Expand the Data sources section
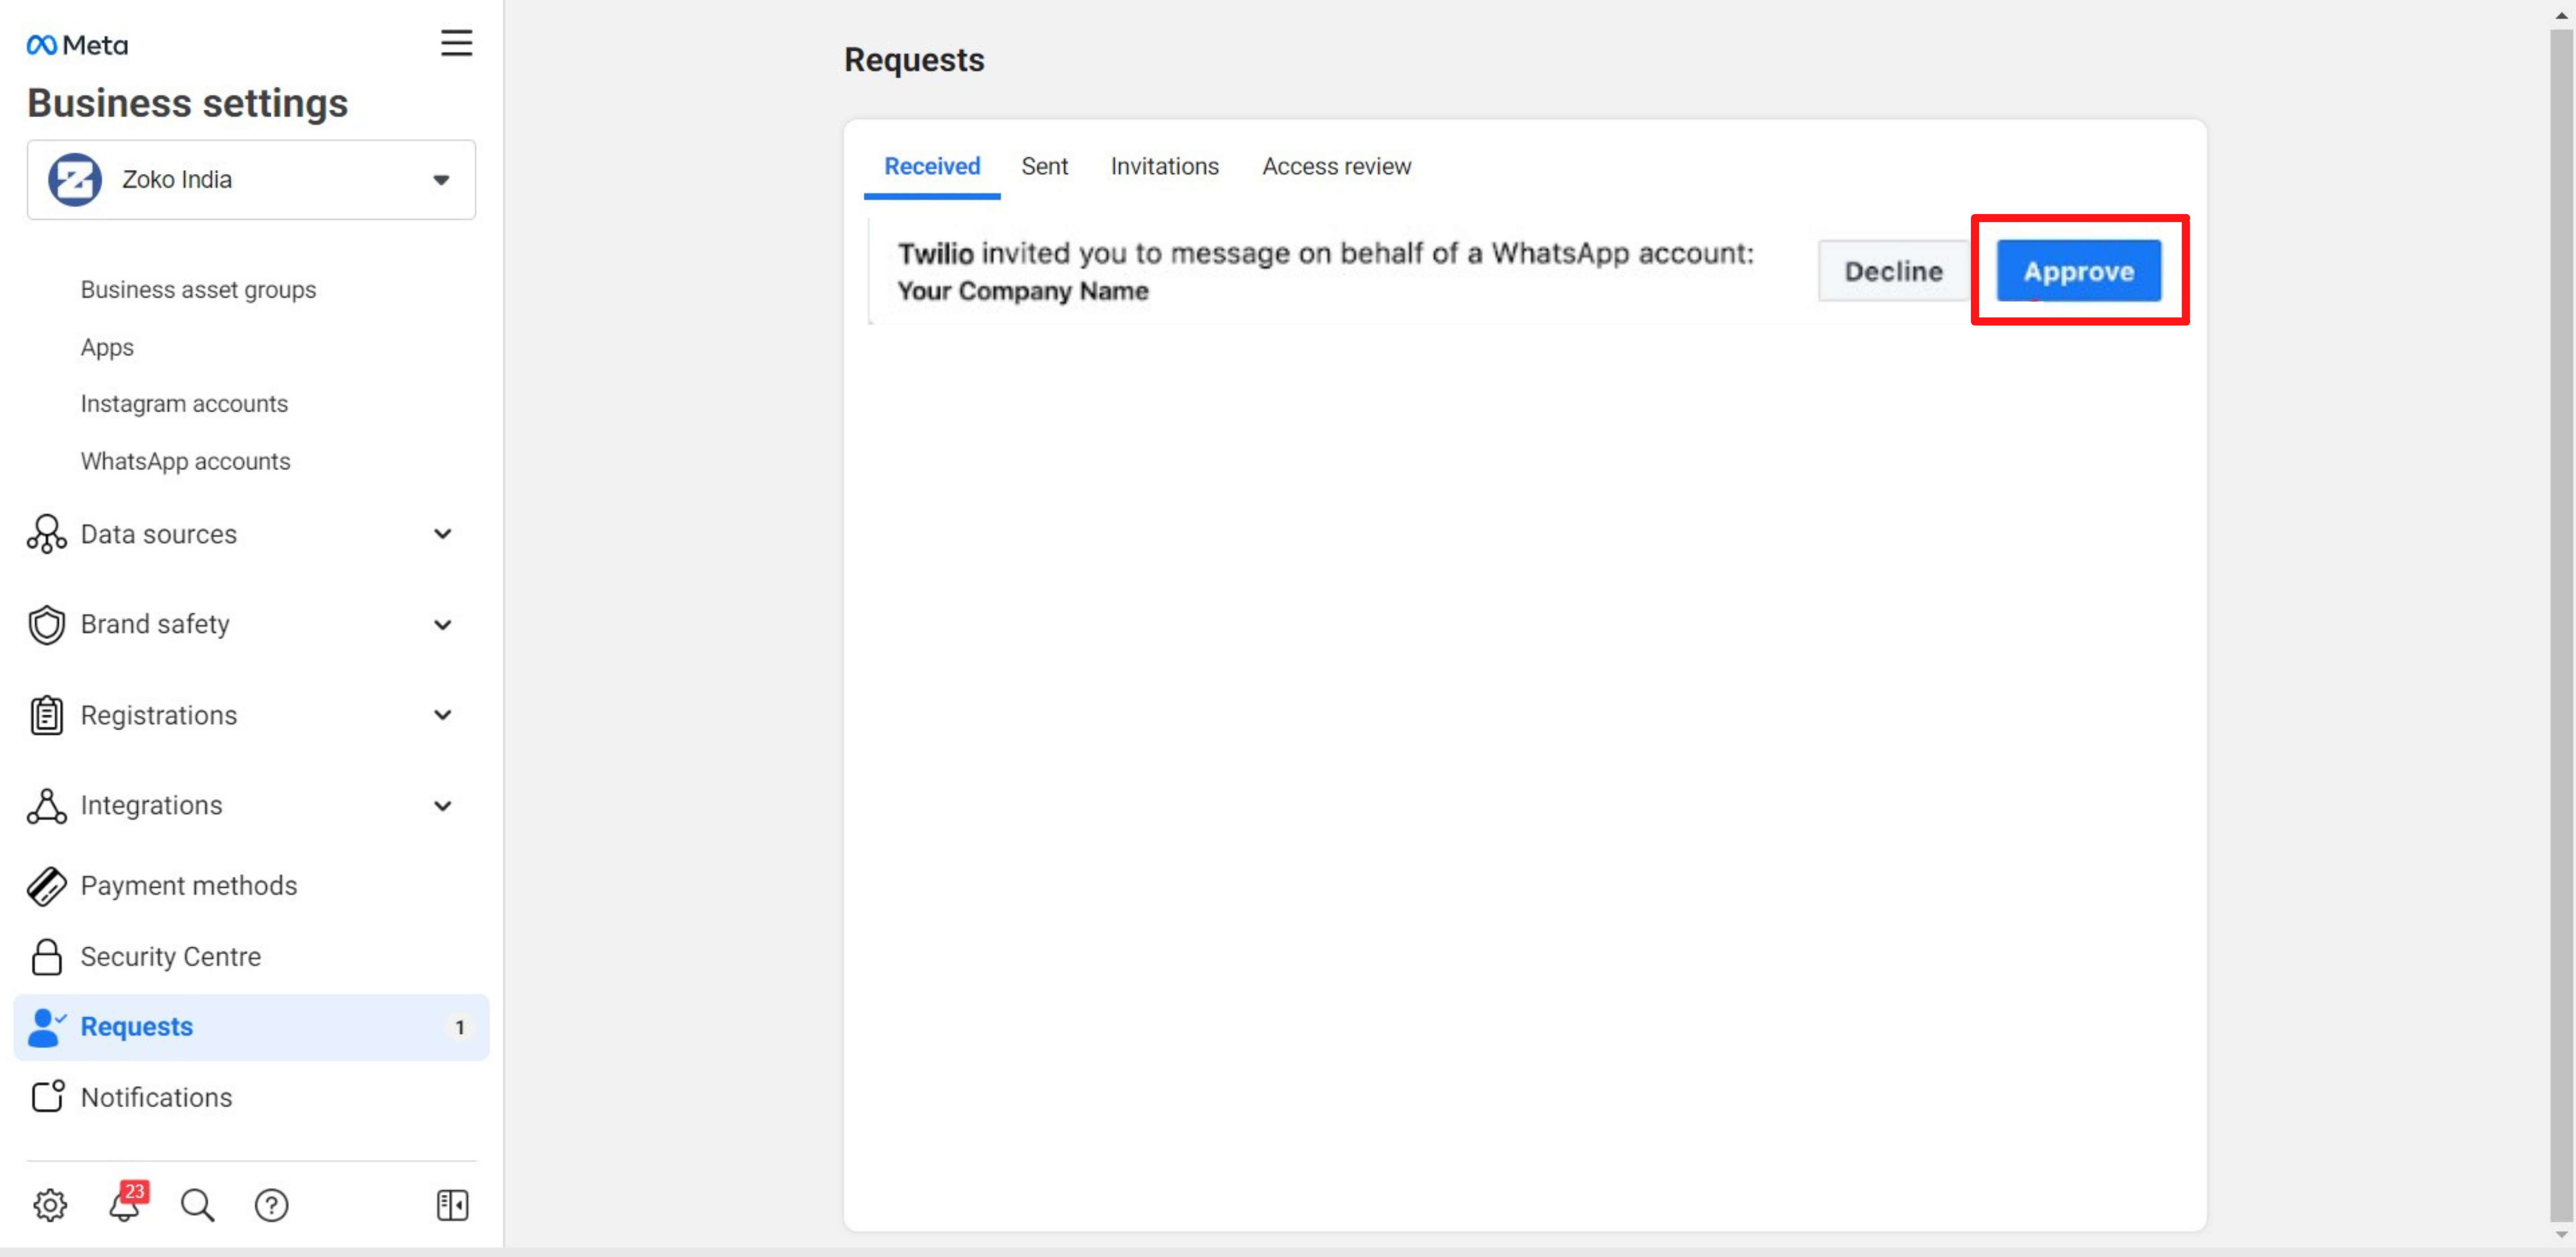Viewport: 2576px width, 1257px height. pos(443,534)
